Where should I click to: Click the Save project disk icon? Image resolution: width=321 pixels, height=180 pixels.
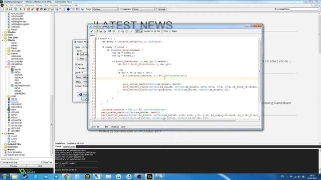(11, 9)
